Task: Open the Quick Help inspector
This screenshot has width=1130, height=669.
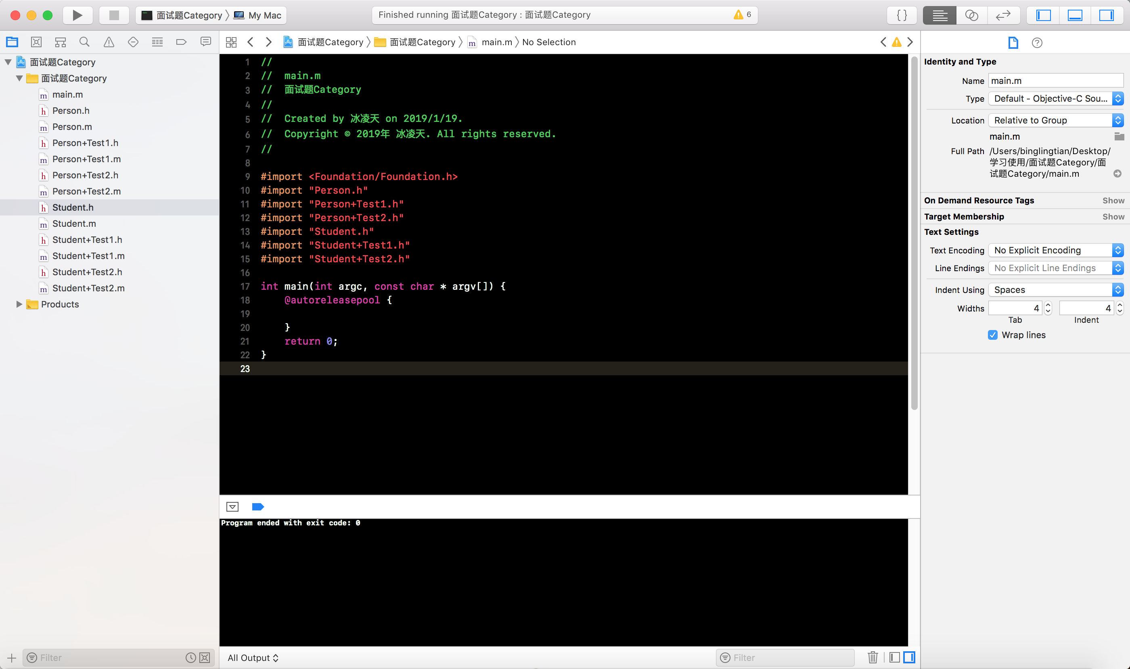Action: pos(1037,43)
